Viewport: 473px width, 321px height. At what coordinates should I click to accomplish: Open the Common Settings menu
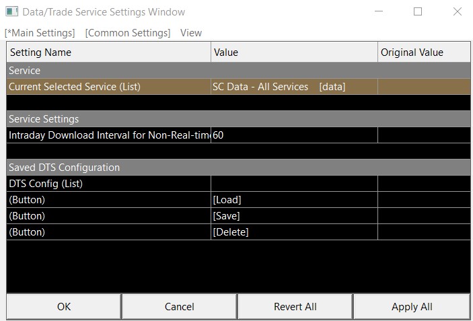[x=128, y=32]
